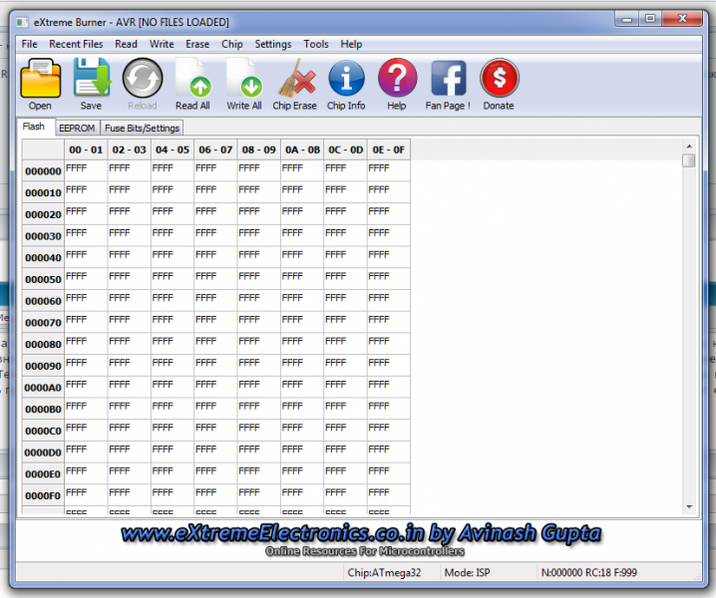Viewport: 716px width, 598px height.
Task: Open the Recent Files menu
Action: tap(76, 44)
